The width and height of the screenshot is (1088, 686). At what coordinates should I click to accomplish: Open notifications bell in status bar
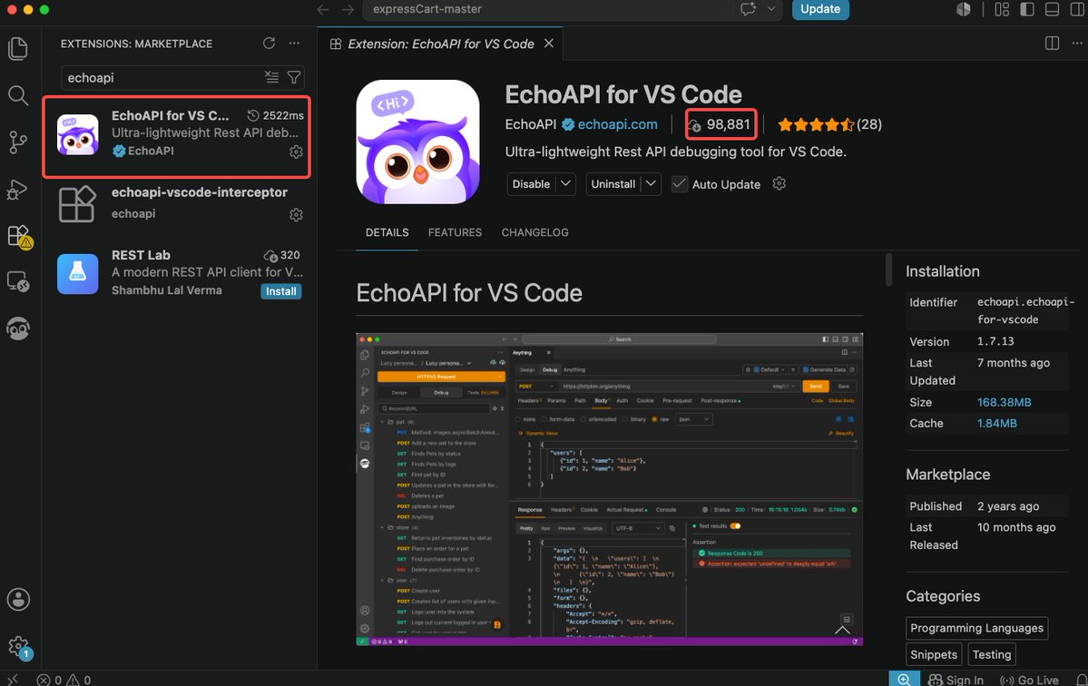pos(1081,680)
